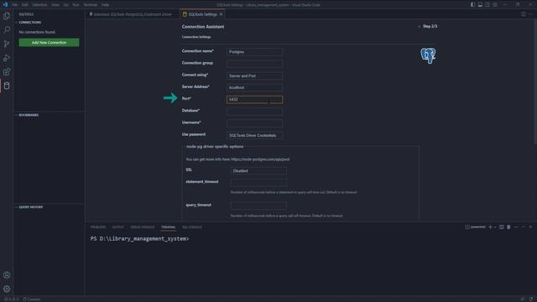Click the new terminal plus icon
Viewport: 537px width, 302px height.
[x=490, y=227]
